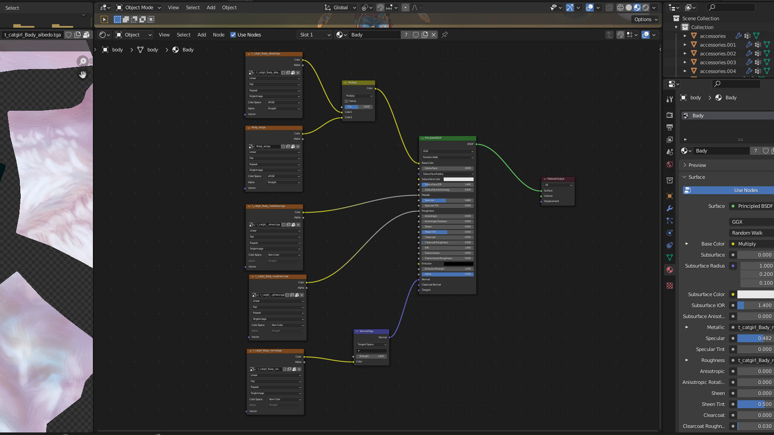Toggle fake user shield for Bady material
774x435 pixels.
point(416,35)
